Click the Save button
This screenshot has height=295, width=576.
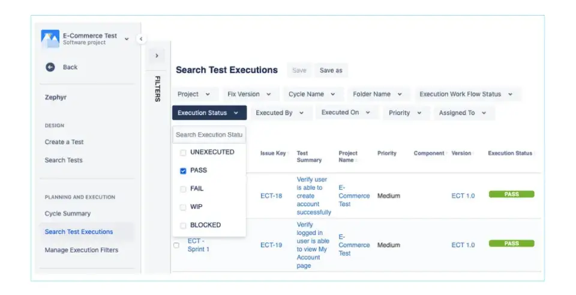(x=299, y=70)
